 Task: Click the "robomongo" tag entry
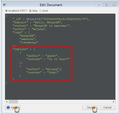(x=29, y=42)
